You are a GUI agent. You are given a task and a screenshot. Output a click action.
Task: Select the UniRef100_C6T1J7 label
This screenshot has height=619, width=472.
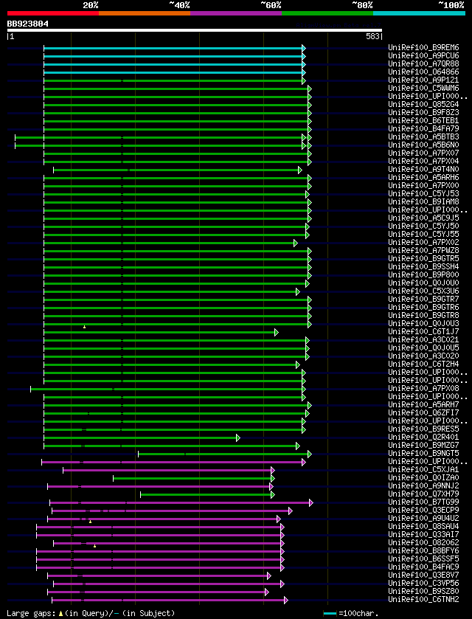[423, 331]
